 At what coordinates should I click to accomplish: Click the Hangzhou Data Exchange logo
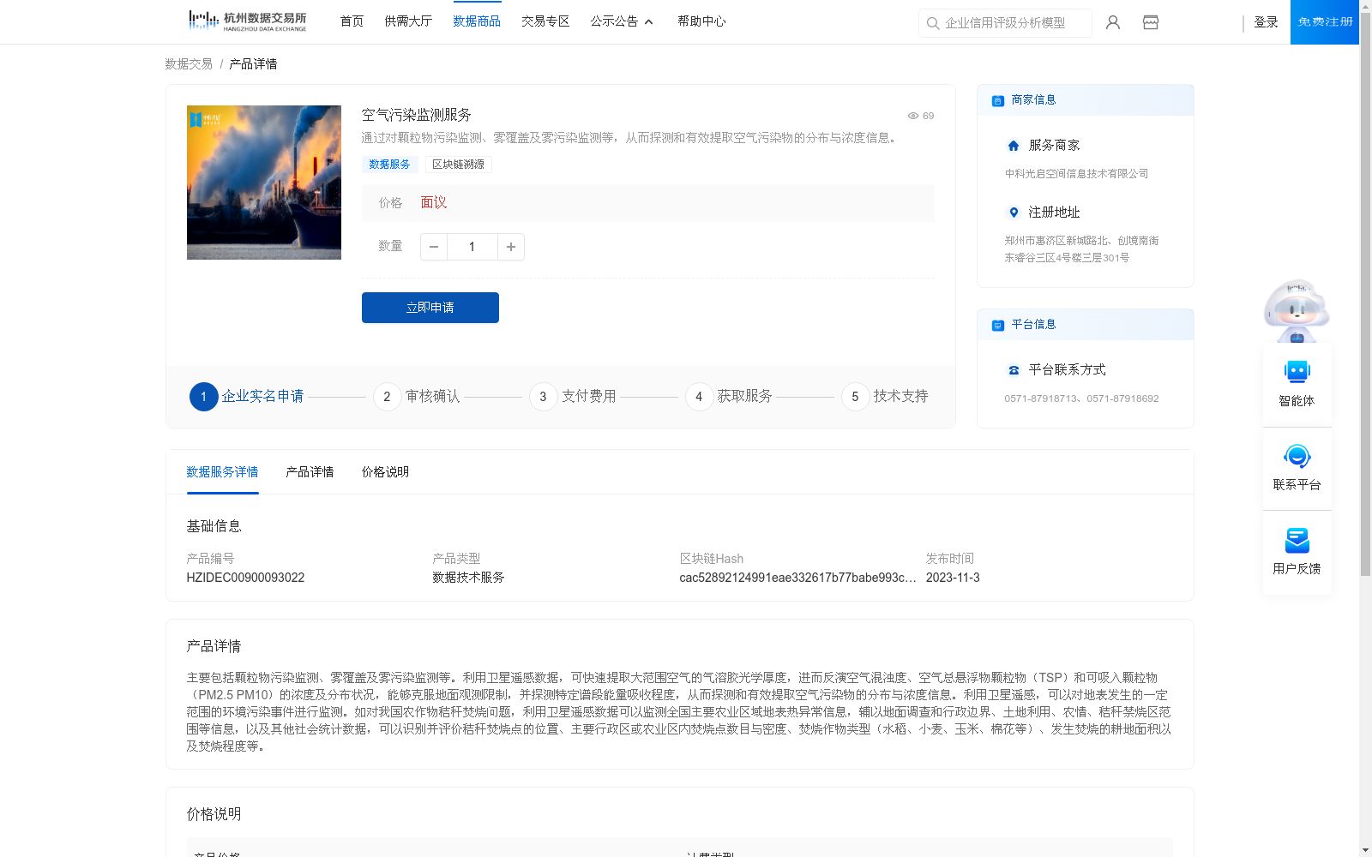pyautogui.click(x=247, y=21)
